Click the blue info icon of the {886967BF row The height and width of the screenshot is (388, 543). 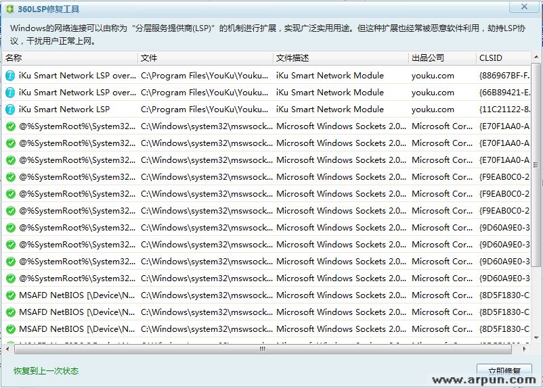[x=10, y=76]
